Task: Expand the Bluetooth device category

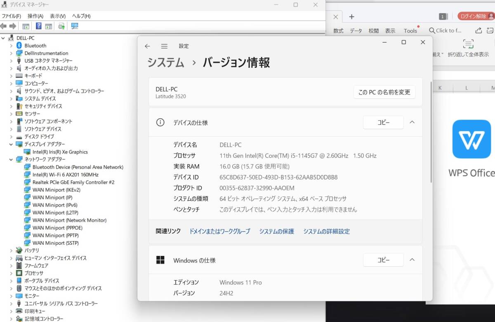Action: [x=11, y=45]
